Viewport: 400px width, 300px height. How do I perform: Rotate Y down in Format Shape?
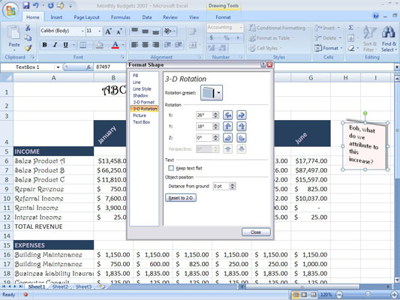click(x=242, y=126)
